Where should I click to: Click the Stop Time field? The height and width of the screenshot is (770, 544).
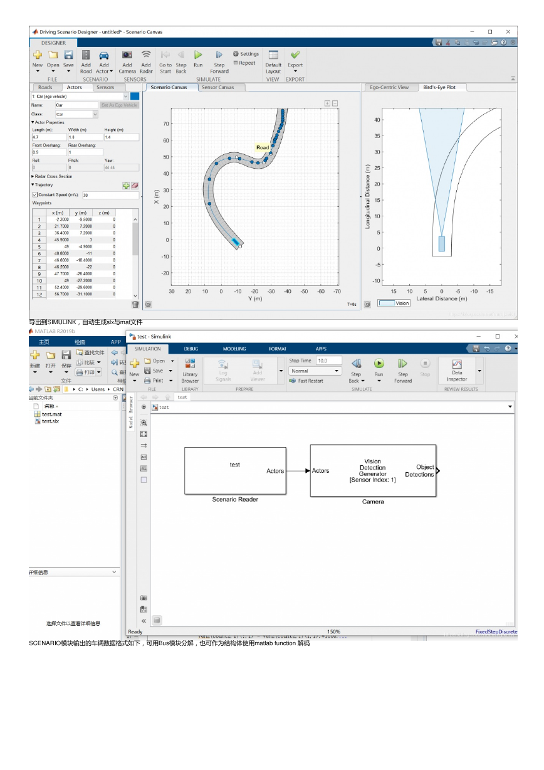pyautogui.click(x=329, y=361)
